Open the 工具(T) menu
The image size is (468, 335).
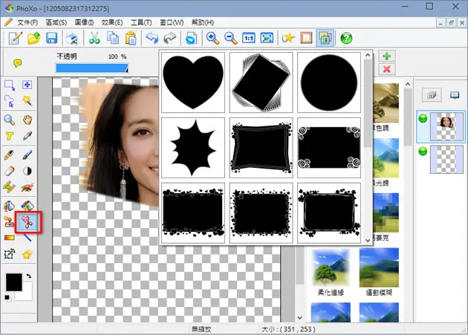click(x=141, y=23)
